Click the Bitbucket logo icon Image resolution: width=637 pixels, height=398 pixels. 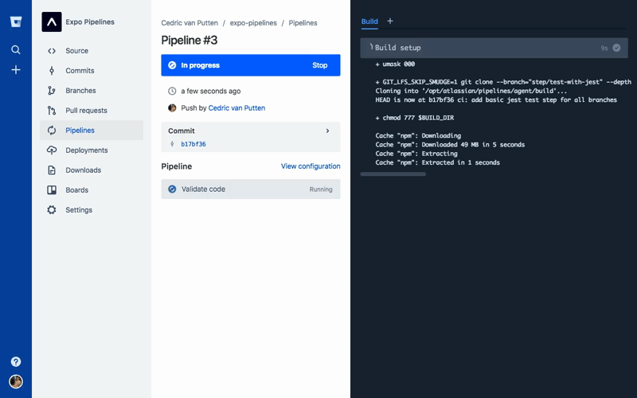click(x=16, y=22)
